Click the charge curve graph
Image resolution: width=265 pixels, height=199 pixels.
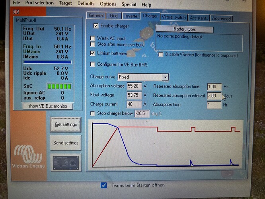pos(166,144)
